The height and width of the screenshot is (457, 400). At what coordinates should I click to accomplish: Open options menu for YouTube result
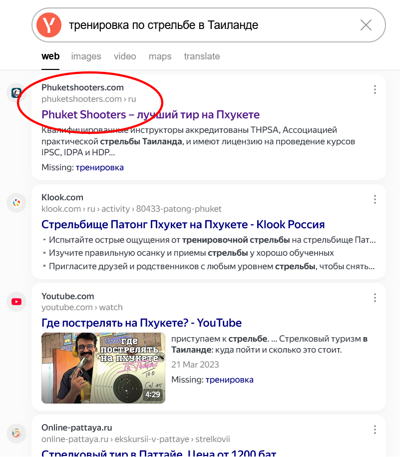375,298
